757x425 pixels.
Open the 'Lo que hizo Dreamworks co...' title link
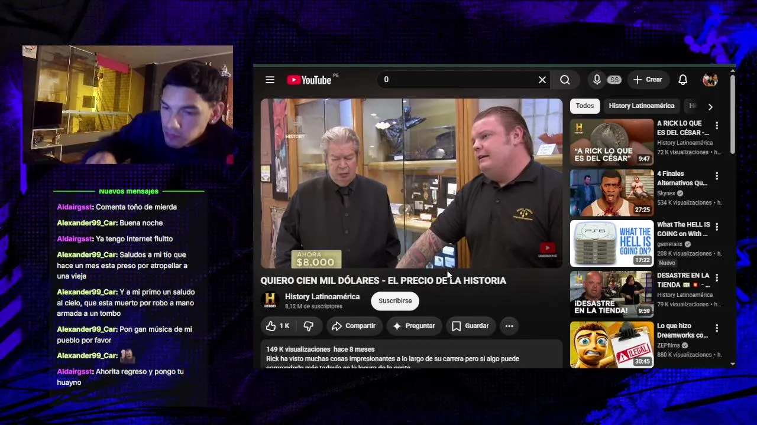(682, 331)
